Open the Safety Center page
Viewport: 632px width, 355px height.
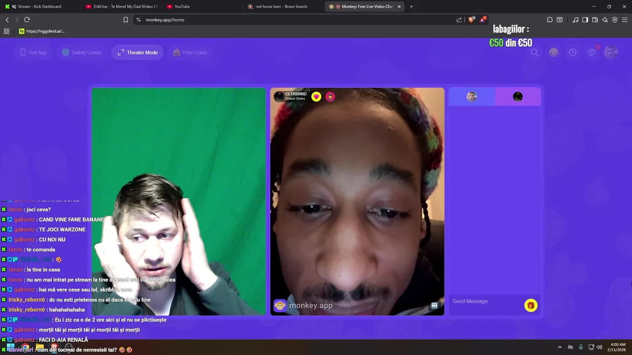(x=82, y=52)
